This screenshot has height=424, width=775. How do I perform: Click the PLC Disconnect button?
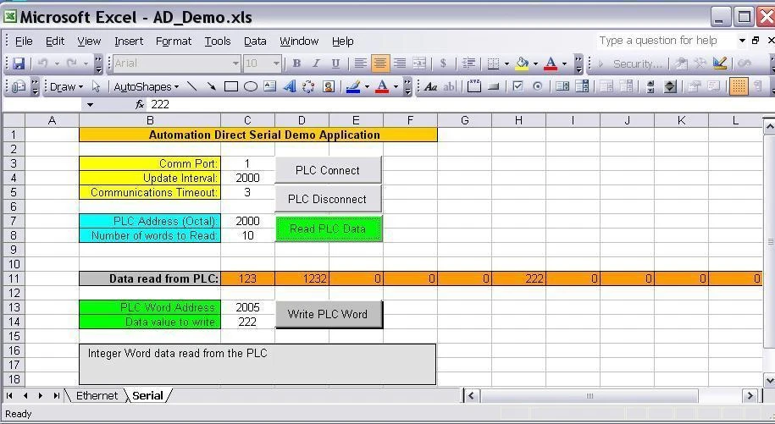328,199
